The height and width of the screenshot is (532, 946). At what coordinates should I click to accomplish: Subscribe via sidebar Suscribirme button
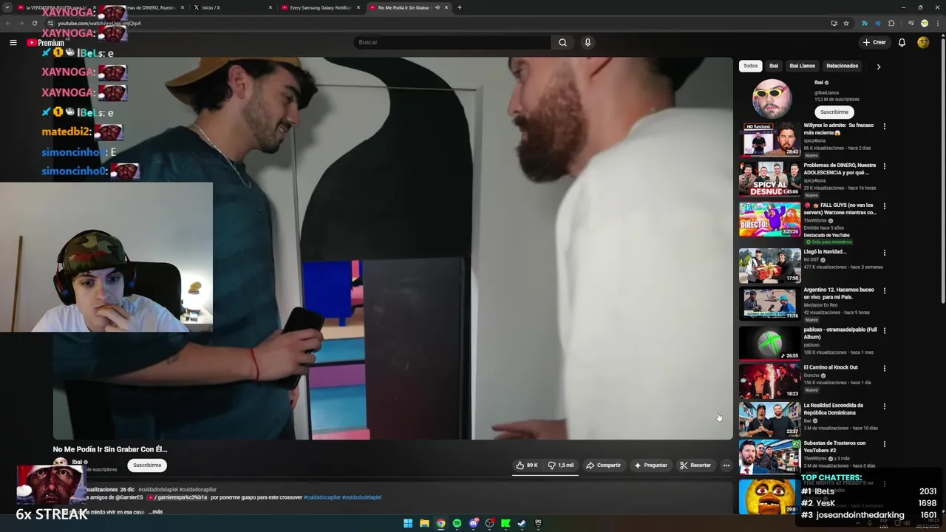834,112
